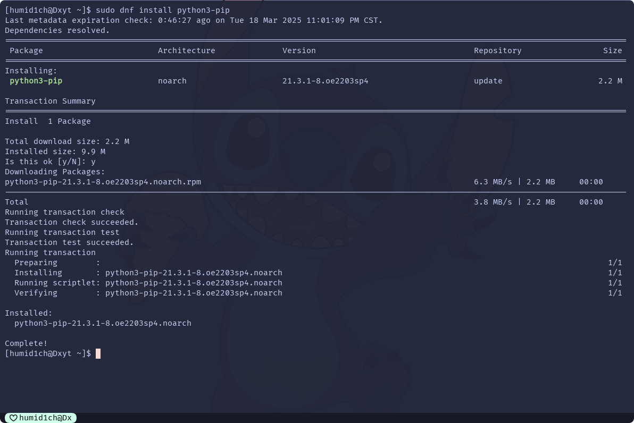Click the 'Running transaction test' line
The image size is (634, 423).
click(x=62, y=232)
